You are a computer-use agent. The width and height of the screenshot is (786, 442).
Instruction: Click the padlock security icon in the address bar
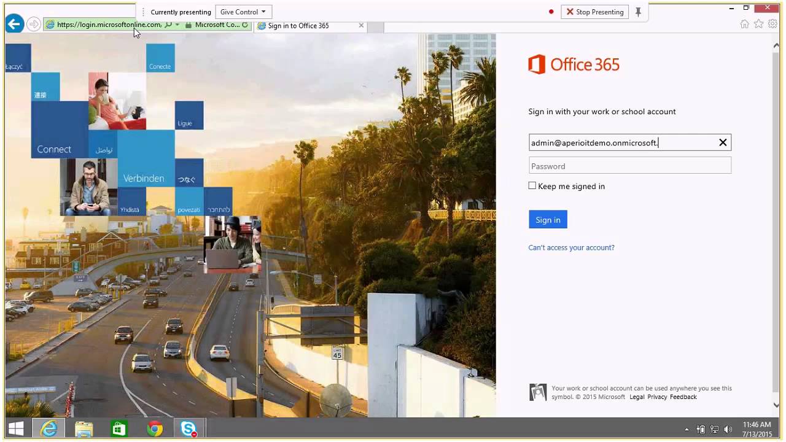(189, 25)
